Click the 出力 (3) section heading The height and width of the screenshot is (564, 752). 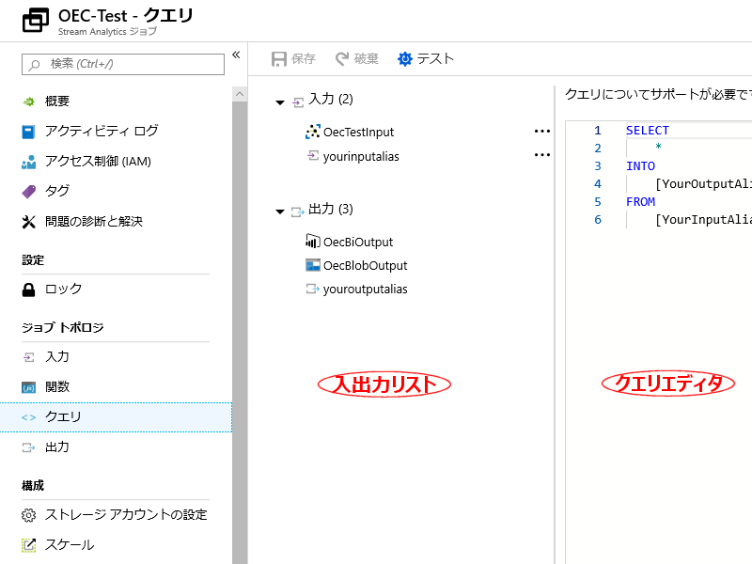pyautogui.click(x=331, y=209)
